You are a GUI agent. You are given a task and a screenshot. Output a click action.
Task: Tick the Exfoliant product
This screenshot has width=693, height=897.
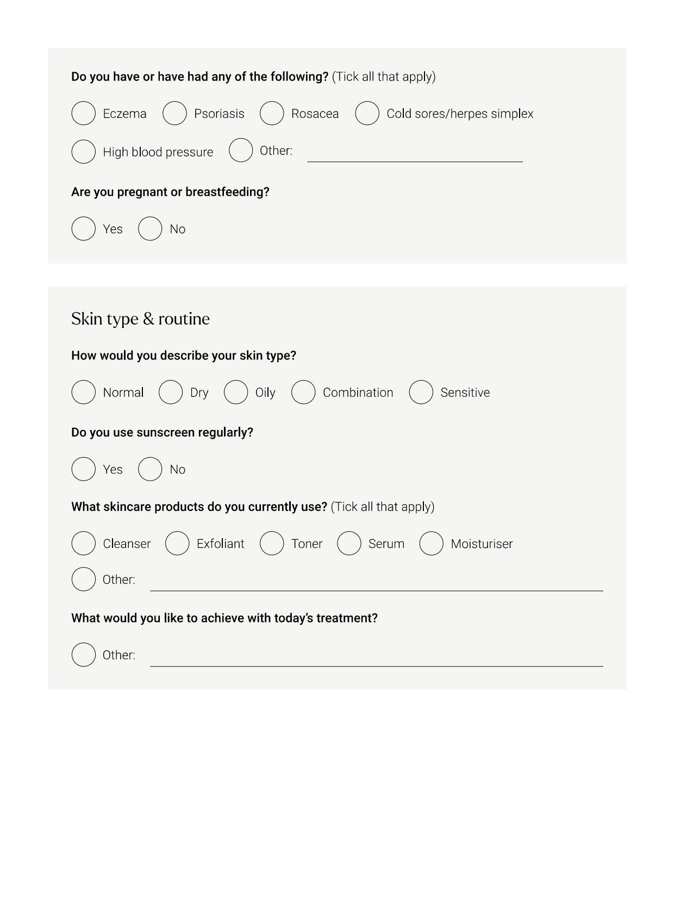177,544
